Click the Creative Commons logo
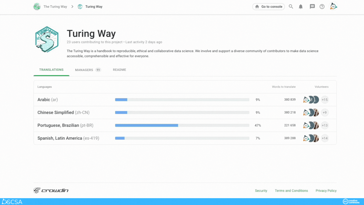Screen dimensions: 364x205 351,201
